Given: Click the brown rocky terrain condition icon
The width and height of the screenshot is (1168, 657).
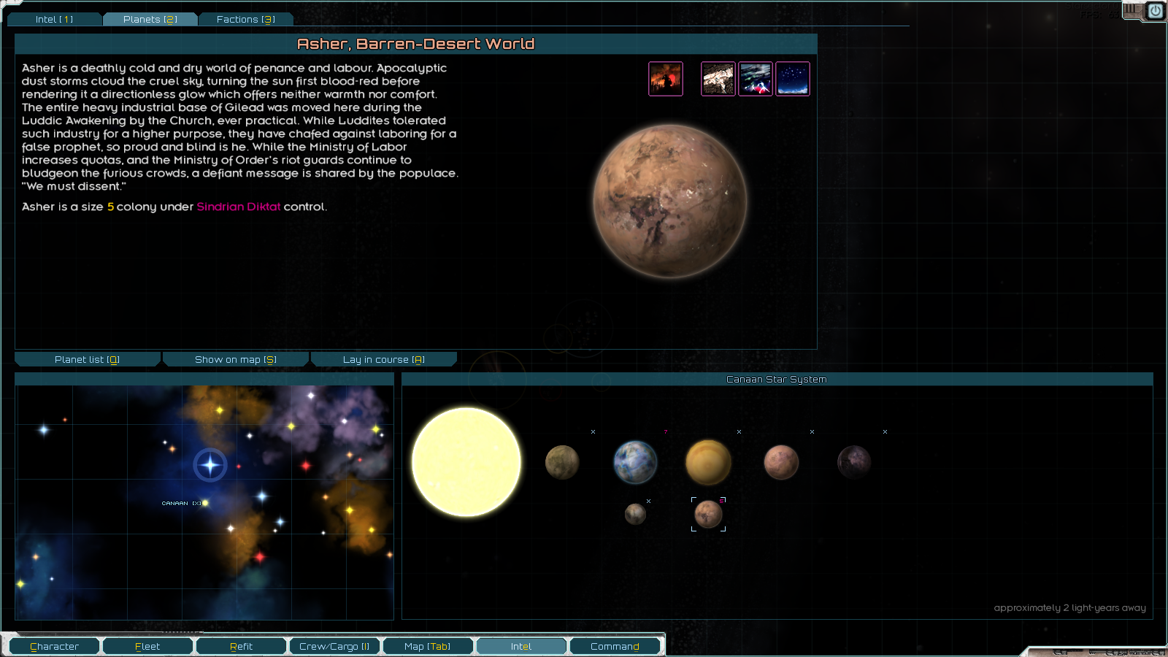Looking at the screenshot, I should pyautogui.click(x=718, y=79).
